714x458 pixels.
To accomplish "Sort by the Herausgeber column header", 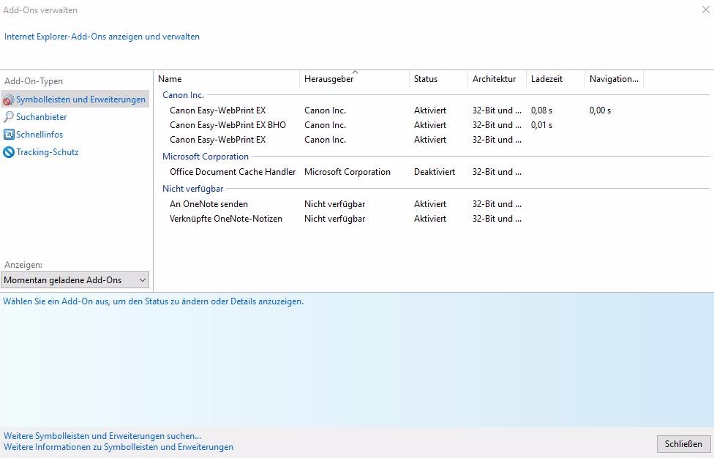I will click(355, 79).
